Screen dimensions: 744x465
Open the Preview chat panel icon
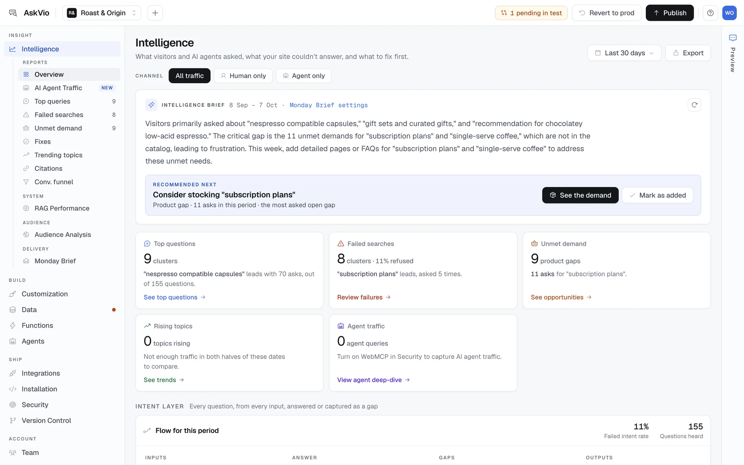click(x=732, y=38)
